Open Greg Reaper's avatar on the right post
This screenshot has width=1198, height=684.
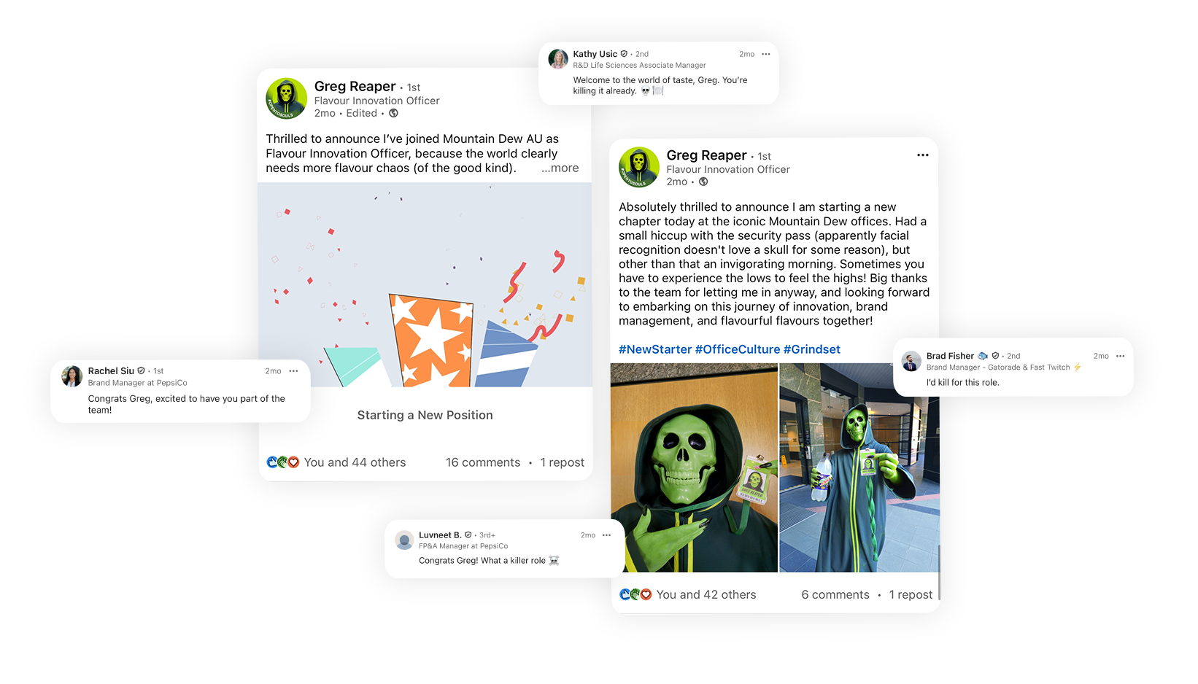point(639,167)
